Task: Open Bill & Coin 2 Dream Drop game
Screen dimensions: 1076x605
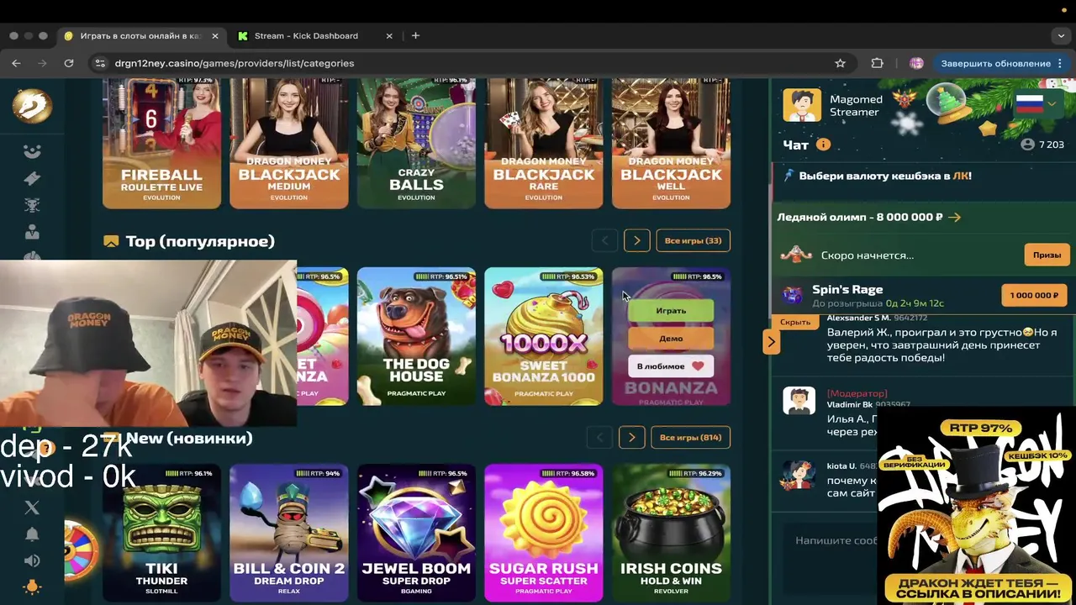Action: [288, 533]
